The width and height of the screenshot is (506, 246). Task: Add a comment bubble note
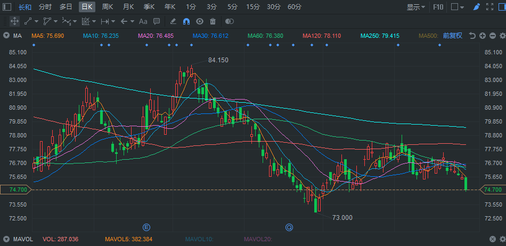[x=157, y=21]
